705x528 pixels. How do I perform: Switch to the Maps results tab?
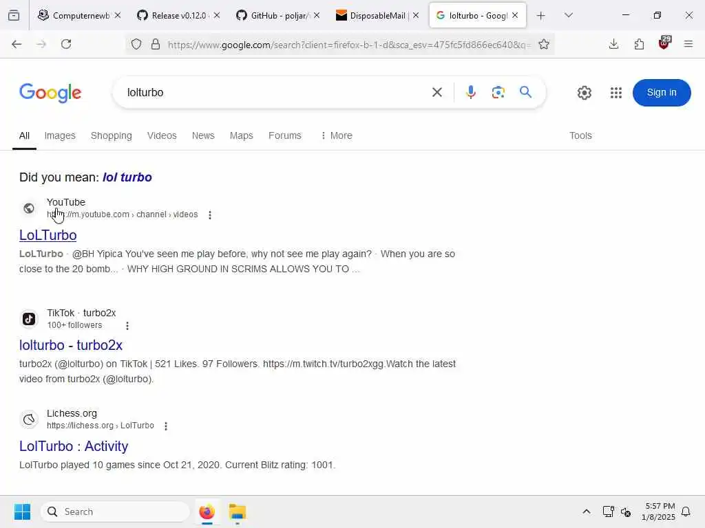pyautogui.click(x=242, y=135)
